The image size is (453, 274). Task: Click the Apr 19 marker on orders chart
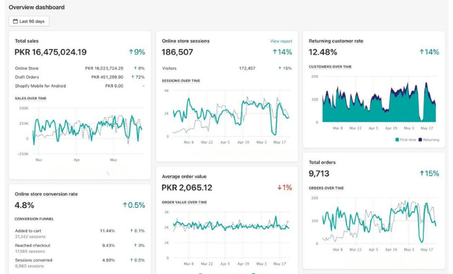point(391,249)
